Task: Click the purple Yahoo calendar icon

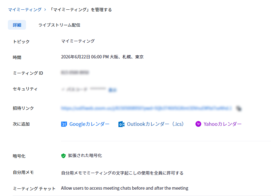Action: (x=198, y=124)
